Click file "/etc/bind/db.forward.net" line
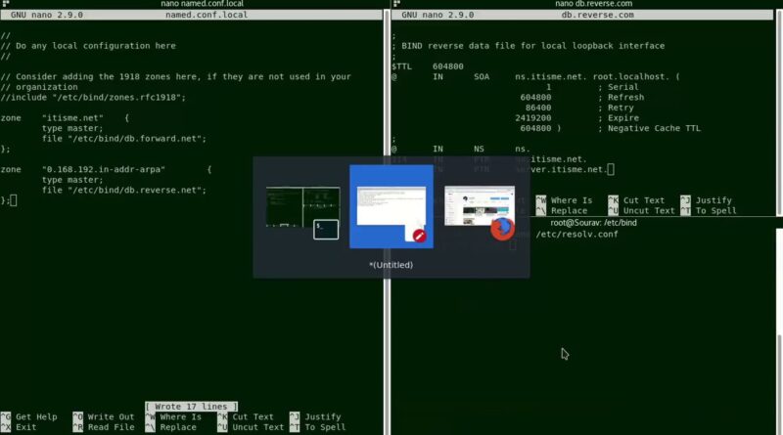 [x=124, y=139]
